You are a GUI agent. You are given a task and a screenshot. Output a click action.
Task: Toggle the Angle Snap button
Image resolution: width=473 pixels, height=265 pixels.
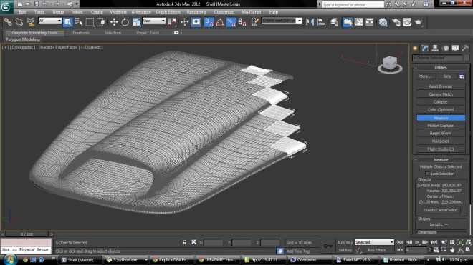pos(220,22)
